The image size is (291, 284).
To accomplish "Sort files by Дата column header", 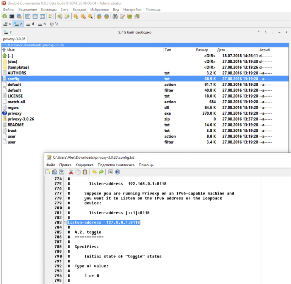I will click(x=221, y=50).
